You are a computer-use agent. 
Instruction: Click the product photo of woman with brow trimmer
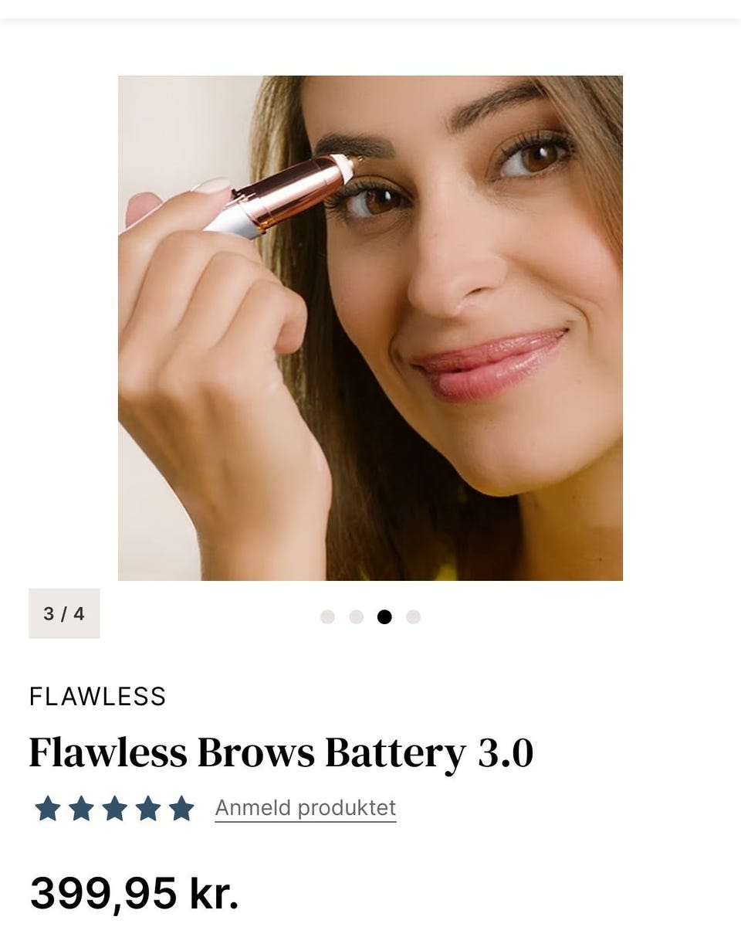(x=370, y=328)
